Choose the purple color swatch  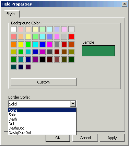pos(35,59)
